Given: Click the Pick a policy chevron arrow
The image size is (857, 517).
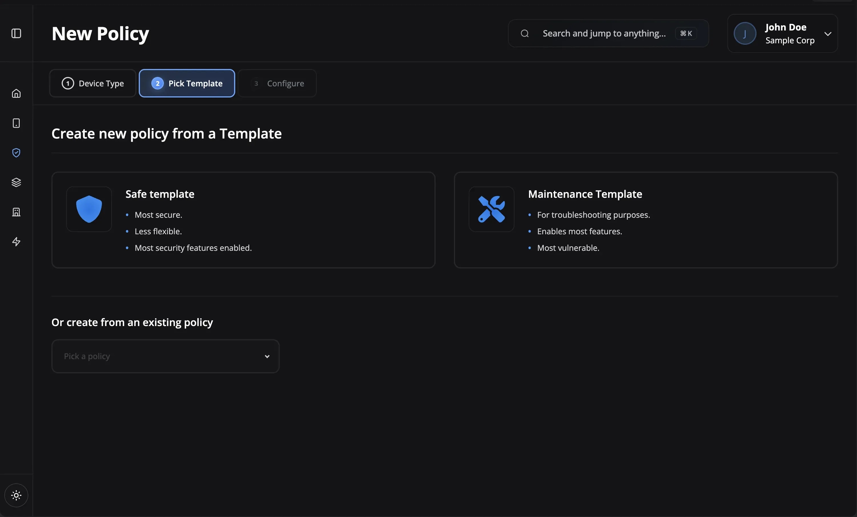Looking at the screenshot, I should point(267,357).
